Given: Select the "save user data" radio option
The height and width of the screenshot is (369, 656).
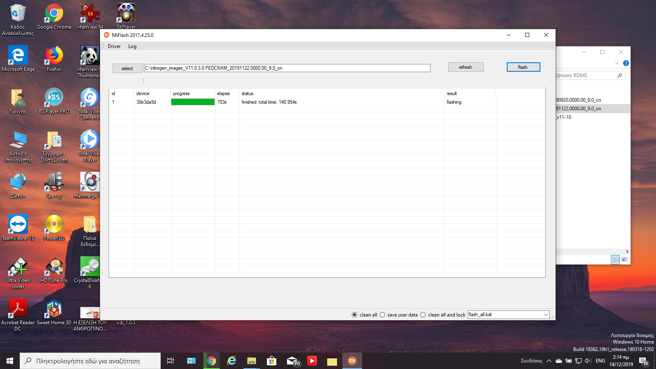Looking at the screenshot, I should tap(383, 315).
